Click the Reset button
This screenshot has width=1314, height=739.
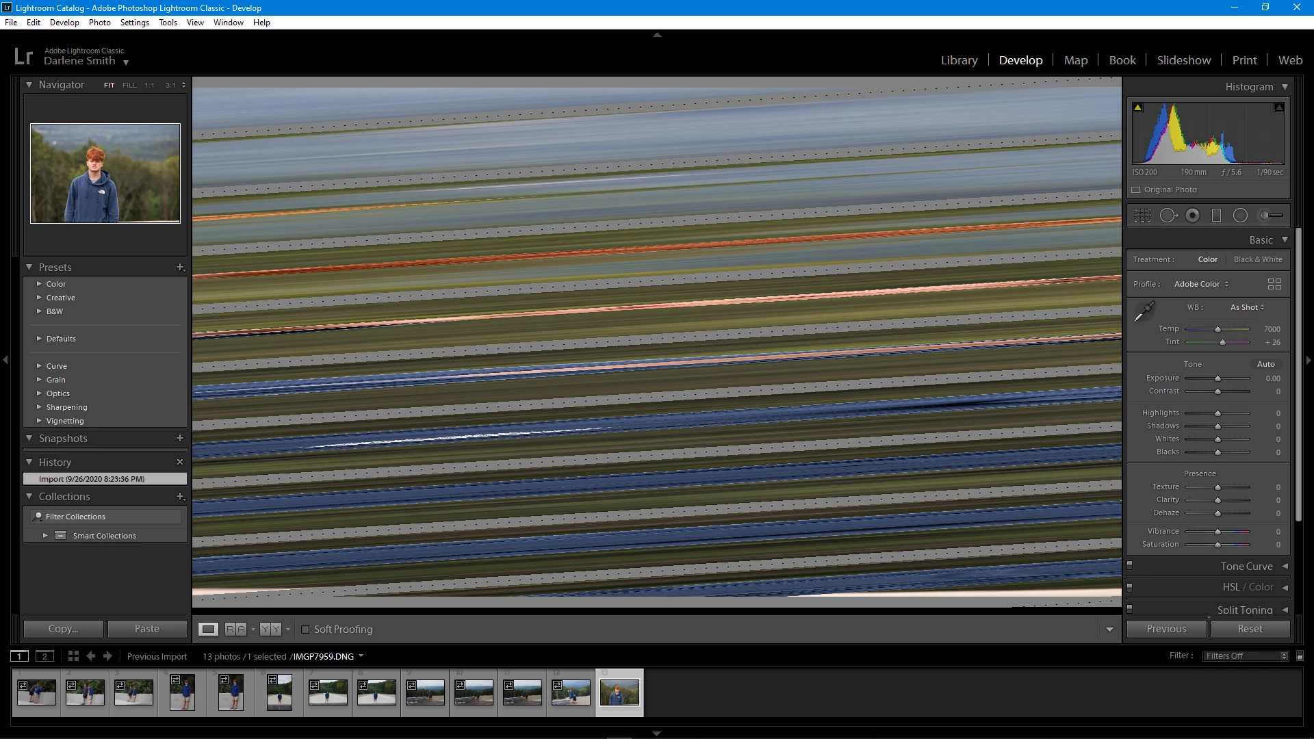(x=1250, y=629)
